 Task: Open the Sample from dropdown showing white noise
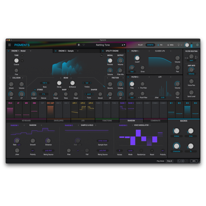tap(103, 141)
